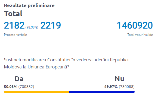Select the Da option heading

(x=19, y=79)
